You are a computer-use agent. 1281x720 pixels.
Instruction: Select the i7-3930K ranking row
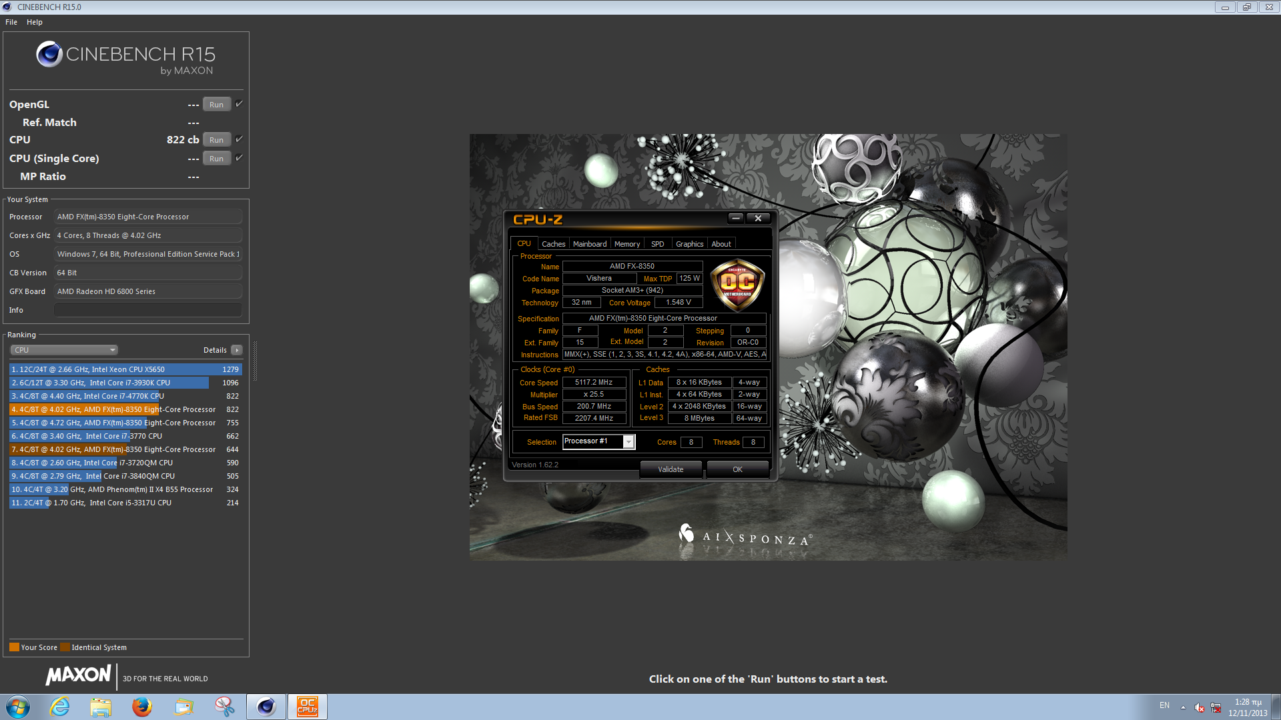(x=125, y=383)
